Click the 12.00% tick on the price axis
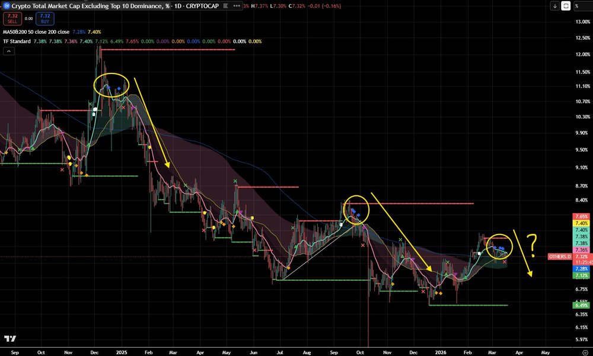The image size is (593, 356). click(x=583, y=54)
